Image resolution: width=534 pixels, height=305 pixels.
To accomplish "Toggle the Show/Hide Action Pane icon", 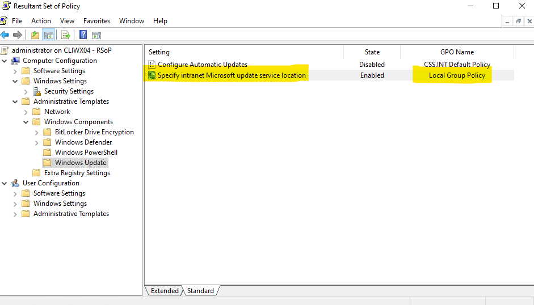I will [96, 35].
